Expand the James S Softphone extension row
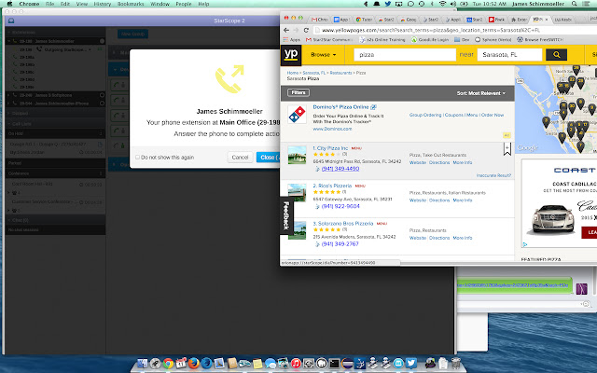Screen dimensions: 597x373 tap(8, 95)
